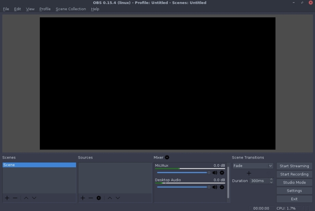
Task: Increase transition duration with up arrow
Action: (x=271, y=180)
